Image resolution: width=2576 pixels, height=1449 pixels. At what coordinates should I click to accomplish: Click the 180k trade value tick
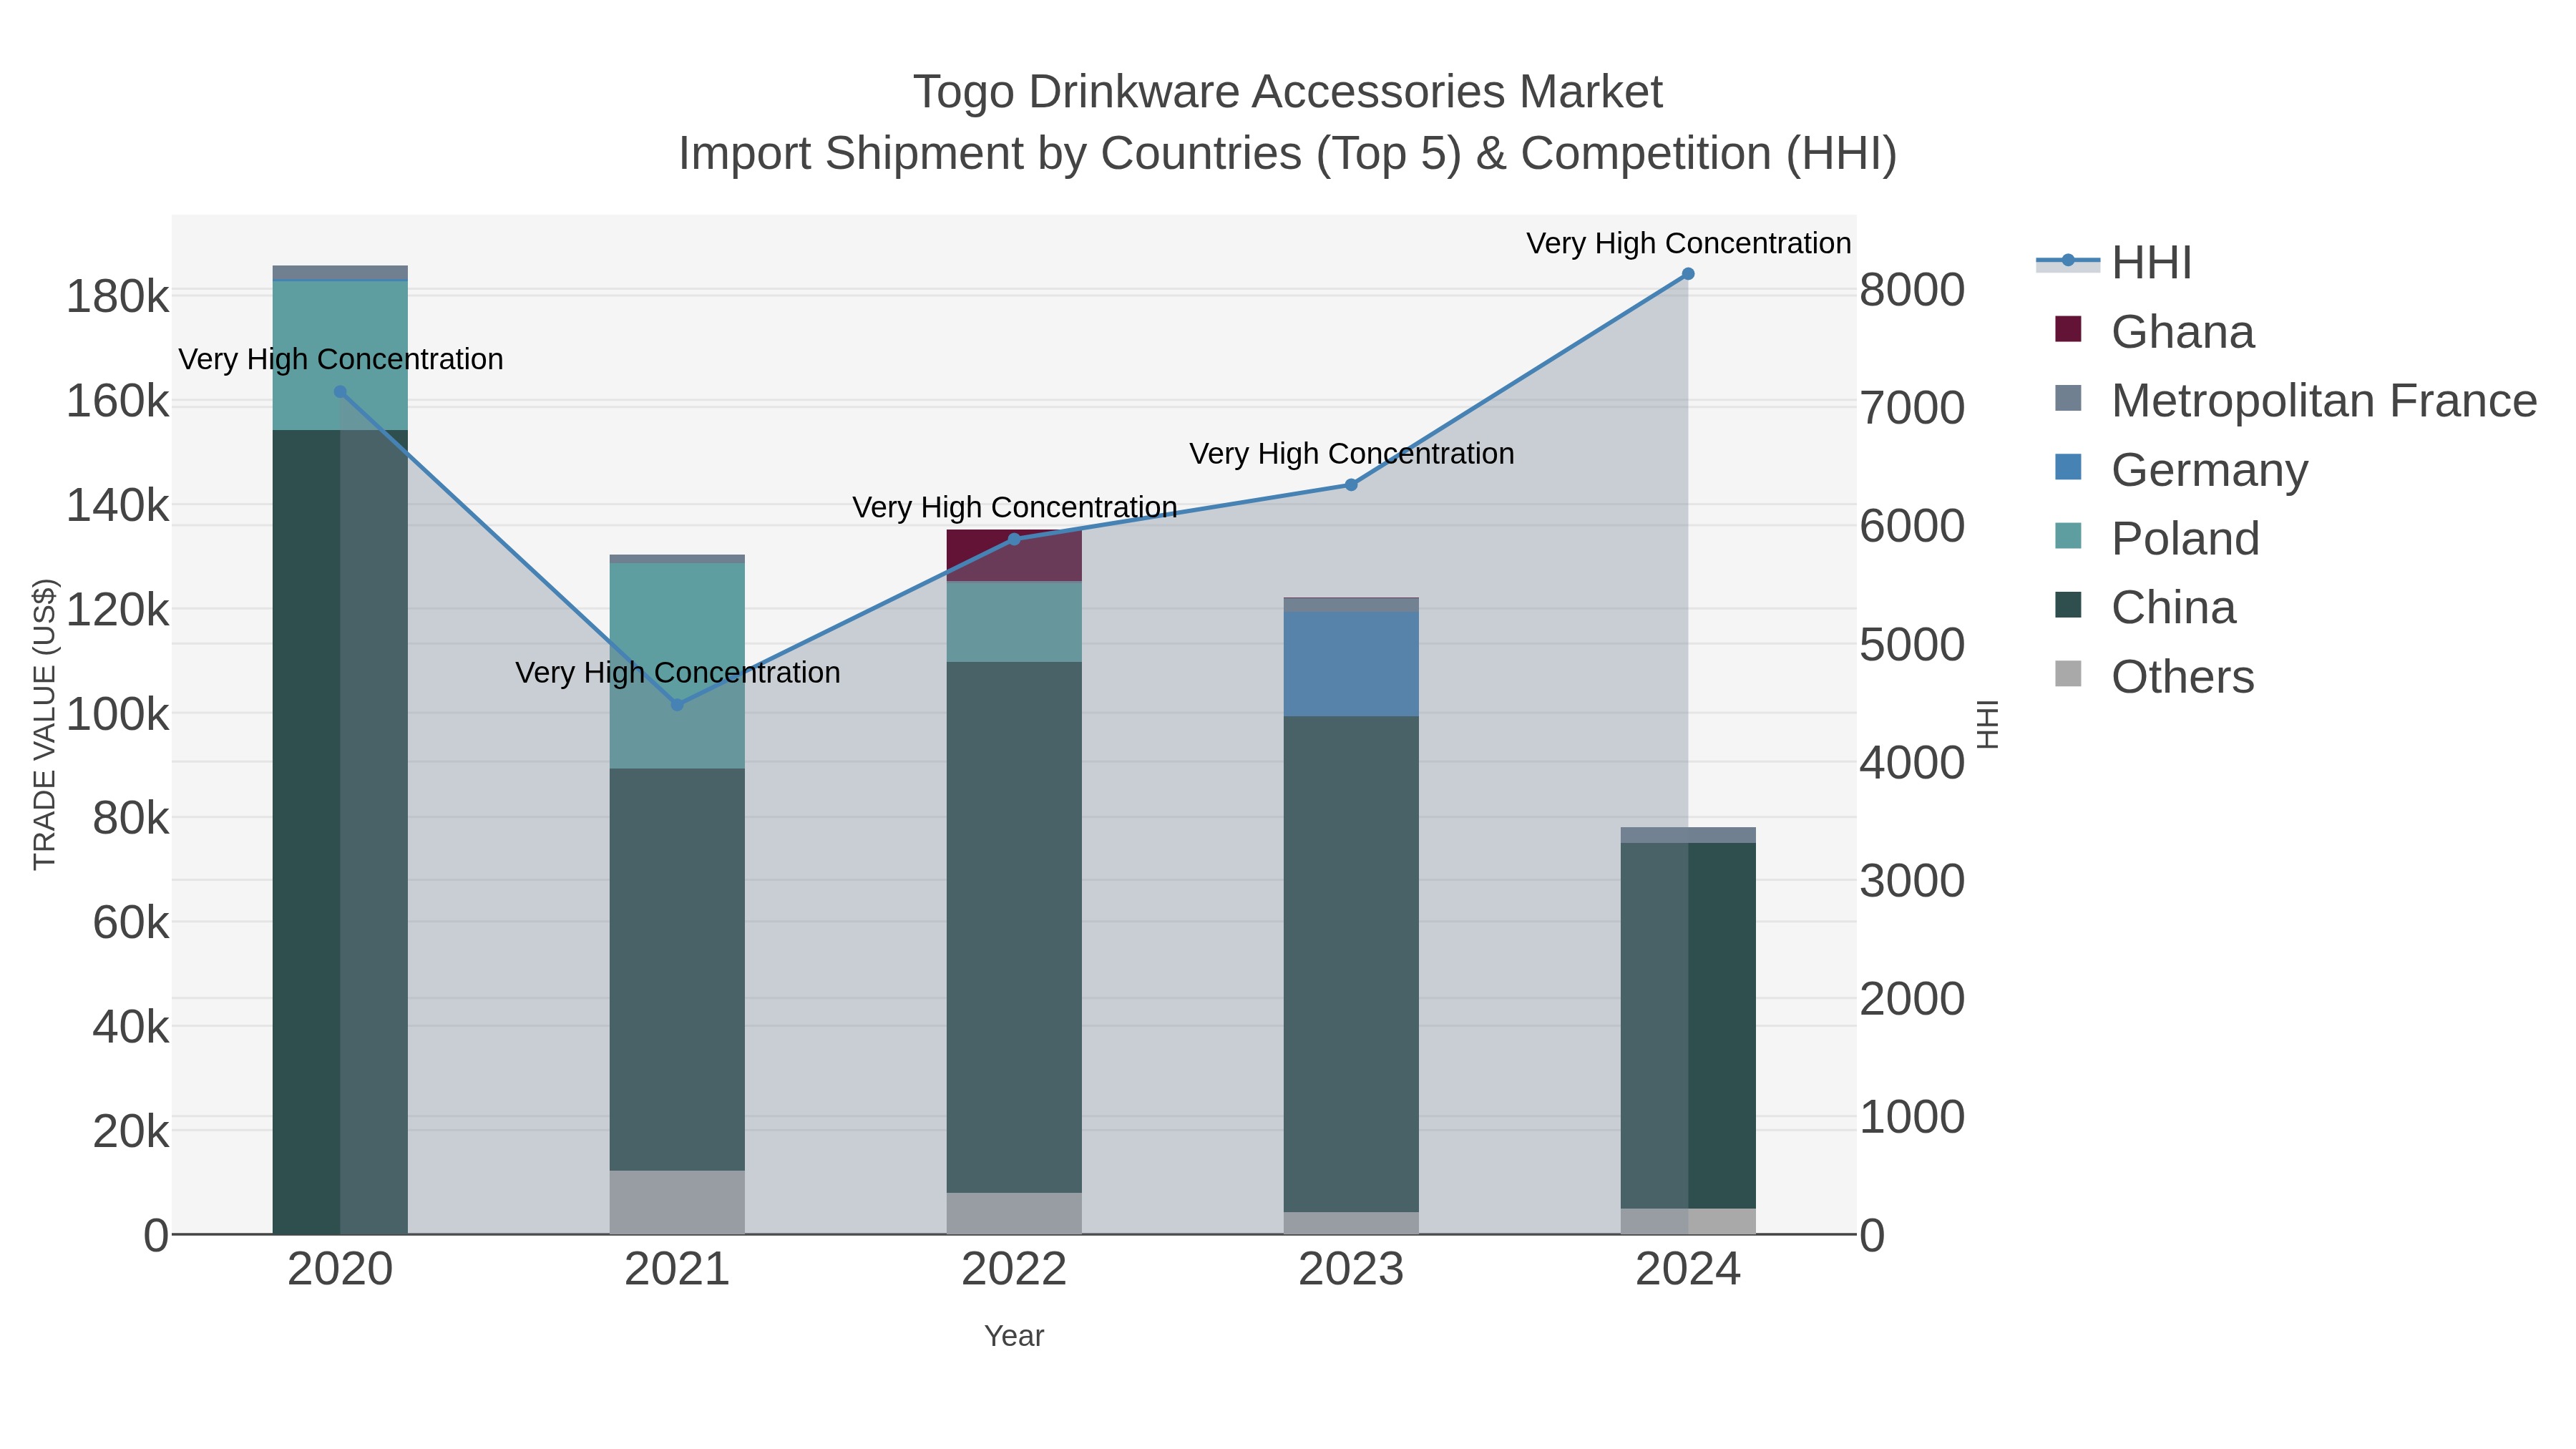(x=117, y=297)
